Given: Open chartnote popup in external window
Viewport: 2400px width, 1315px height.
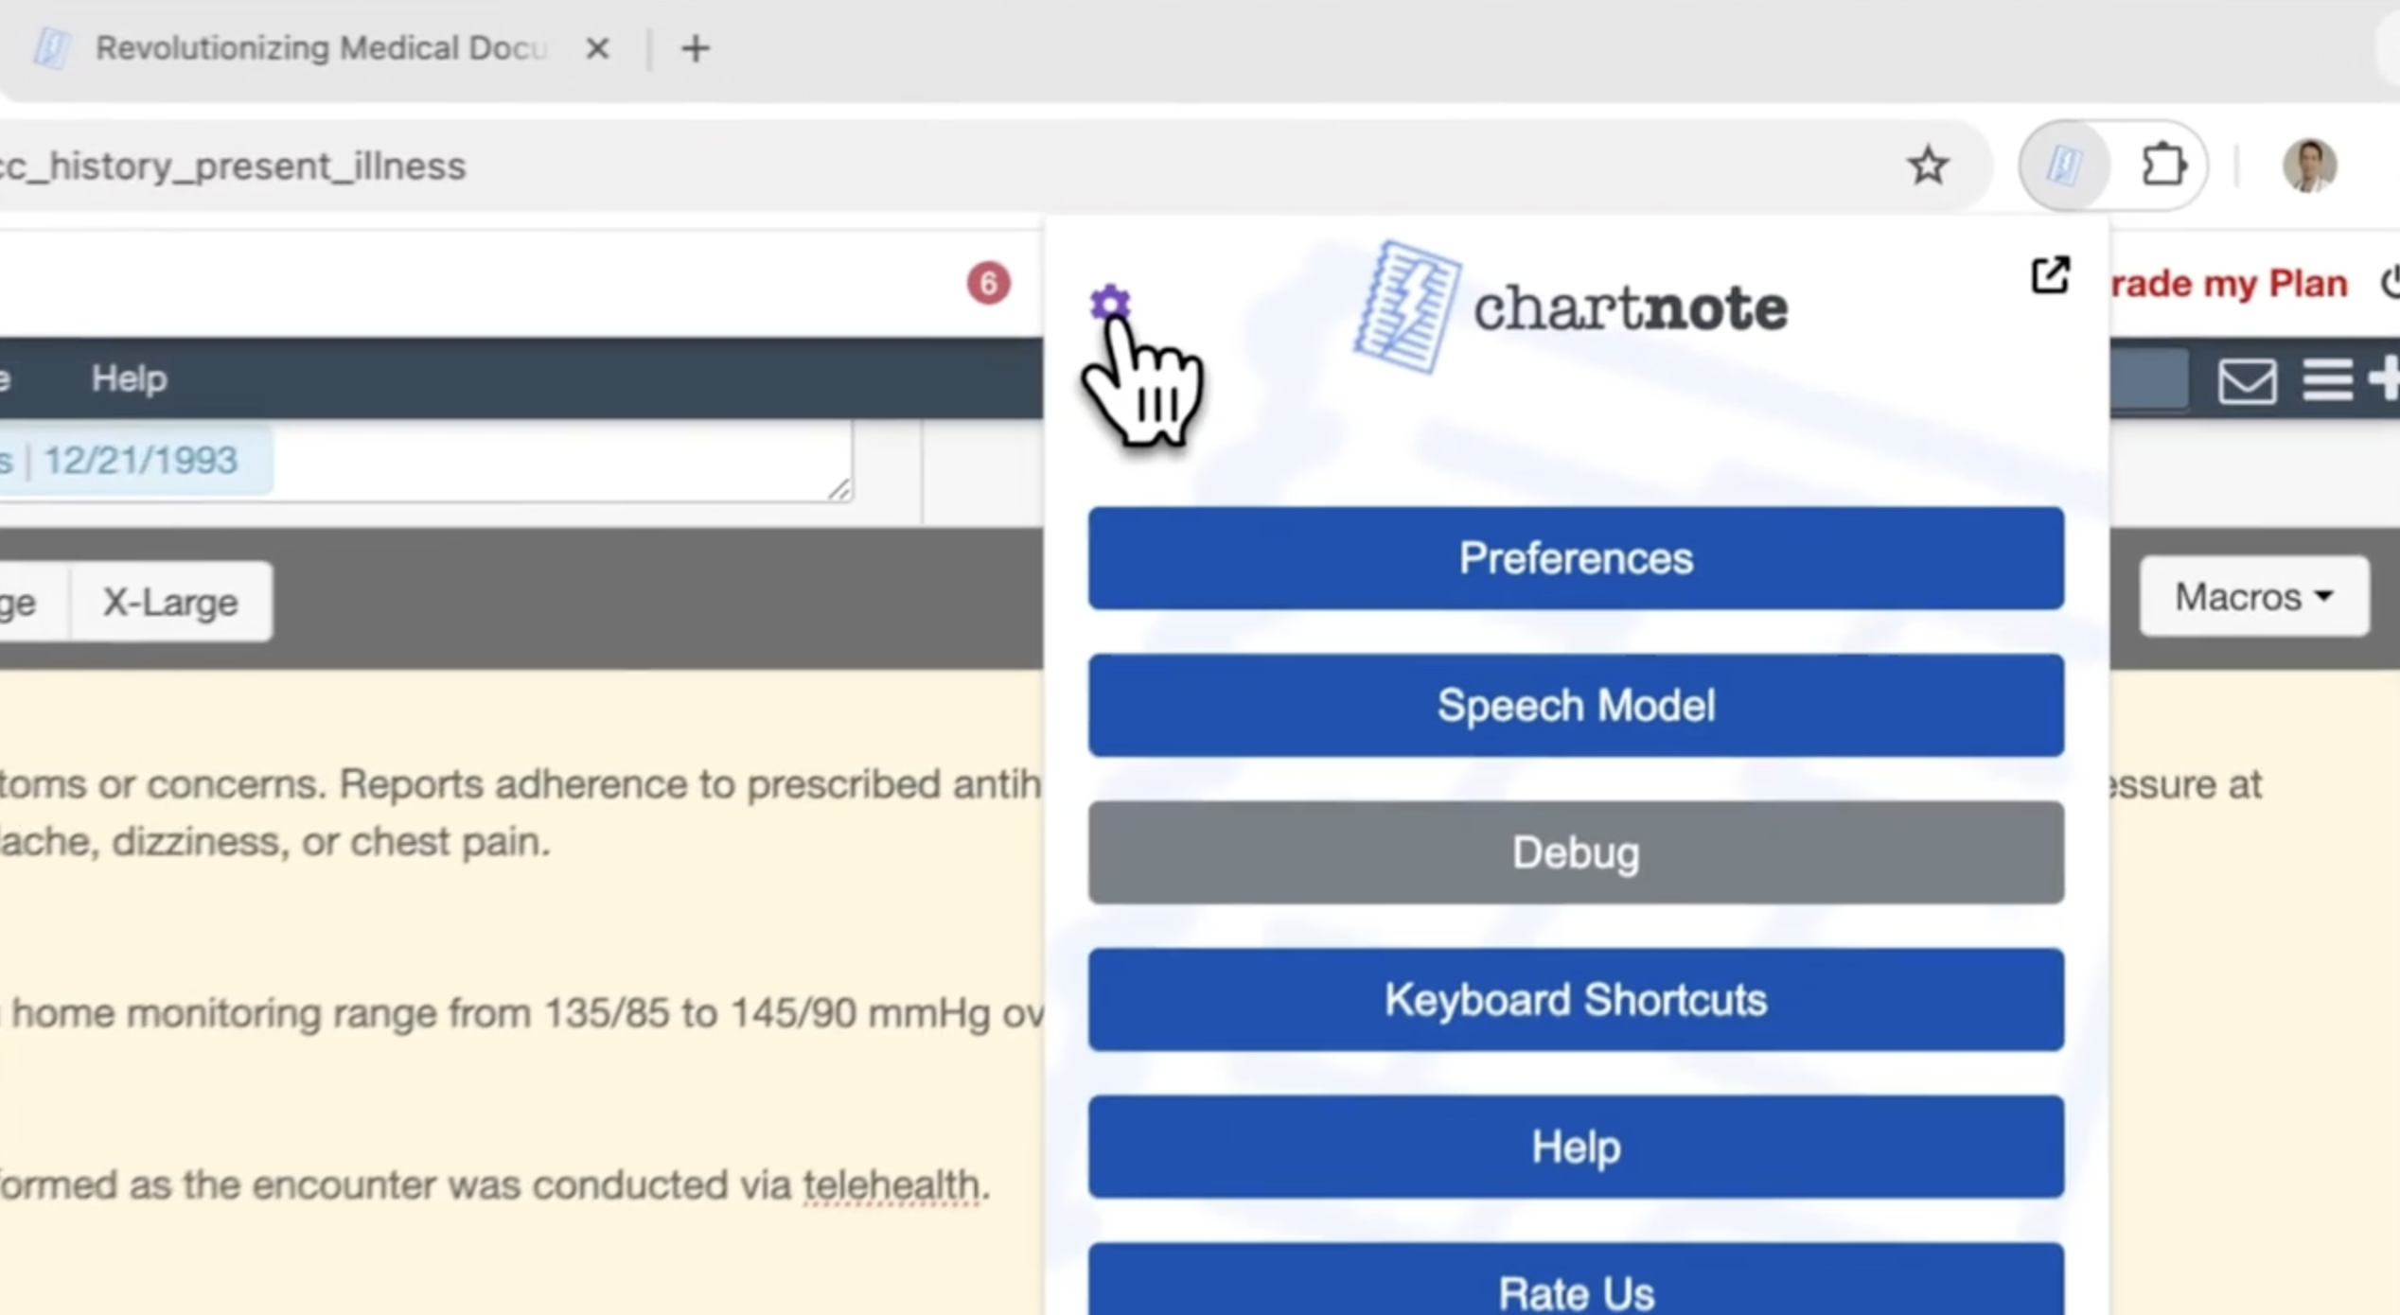Looking at the screenshot, I should pyautogui.click(x=2050, y=275).
